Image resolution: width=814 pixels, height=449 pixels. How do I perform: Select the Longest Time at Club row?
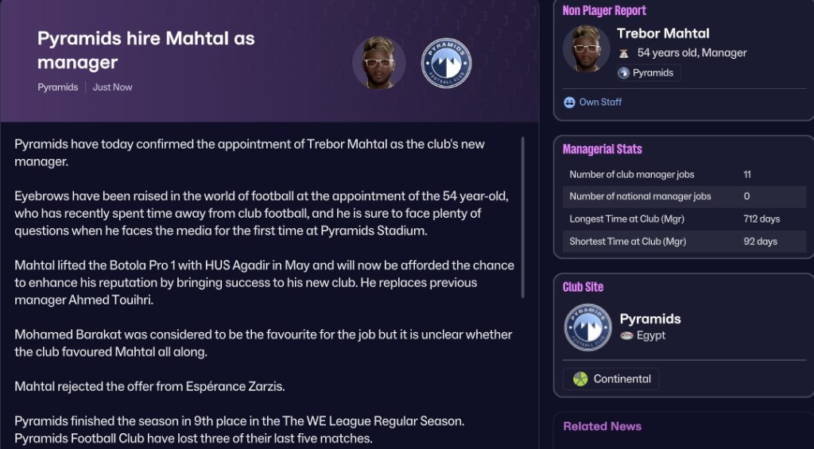pos(684,219)
